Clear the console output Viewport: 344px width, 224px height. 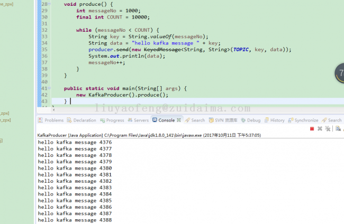[338, 128]
